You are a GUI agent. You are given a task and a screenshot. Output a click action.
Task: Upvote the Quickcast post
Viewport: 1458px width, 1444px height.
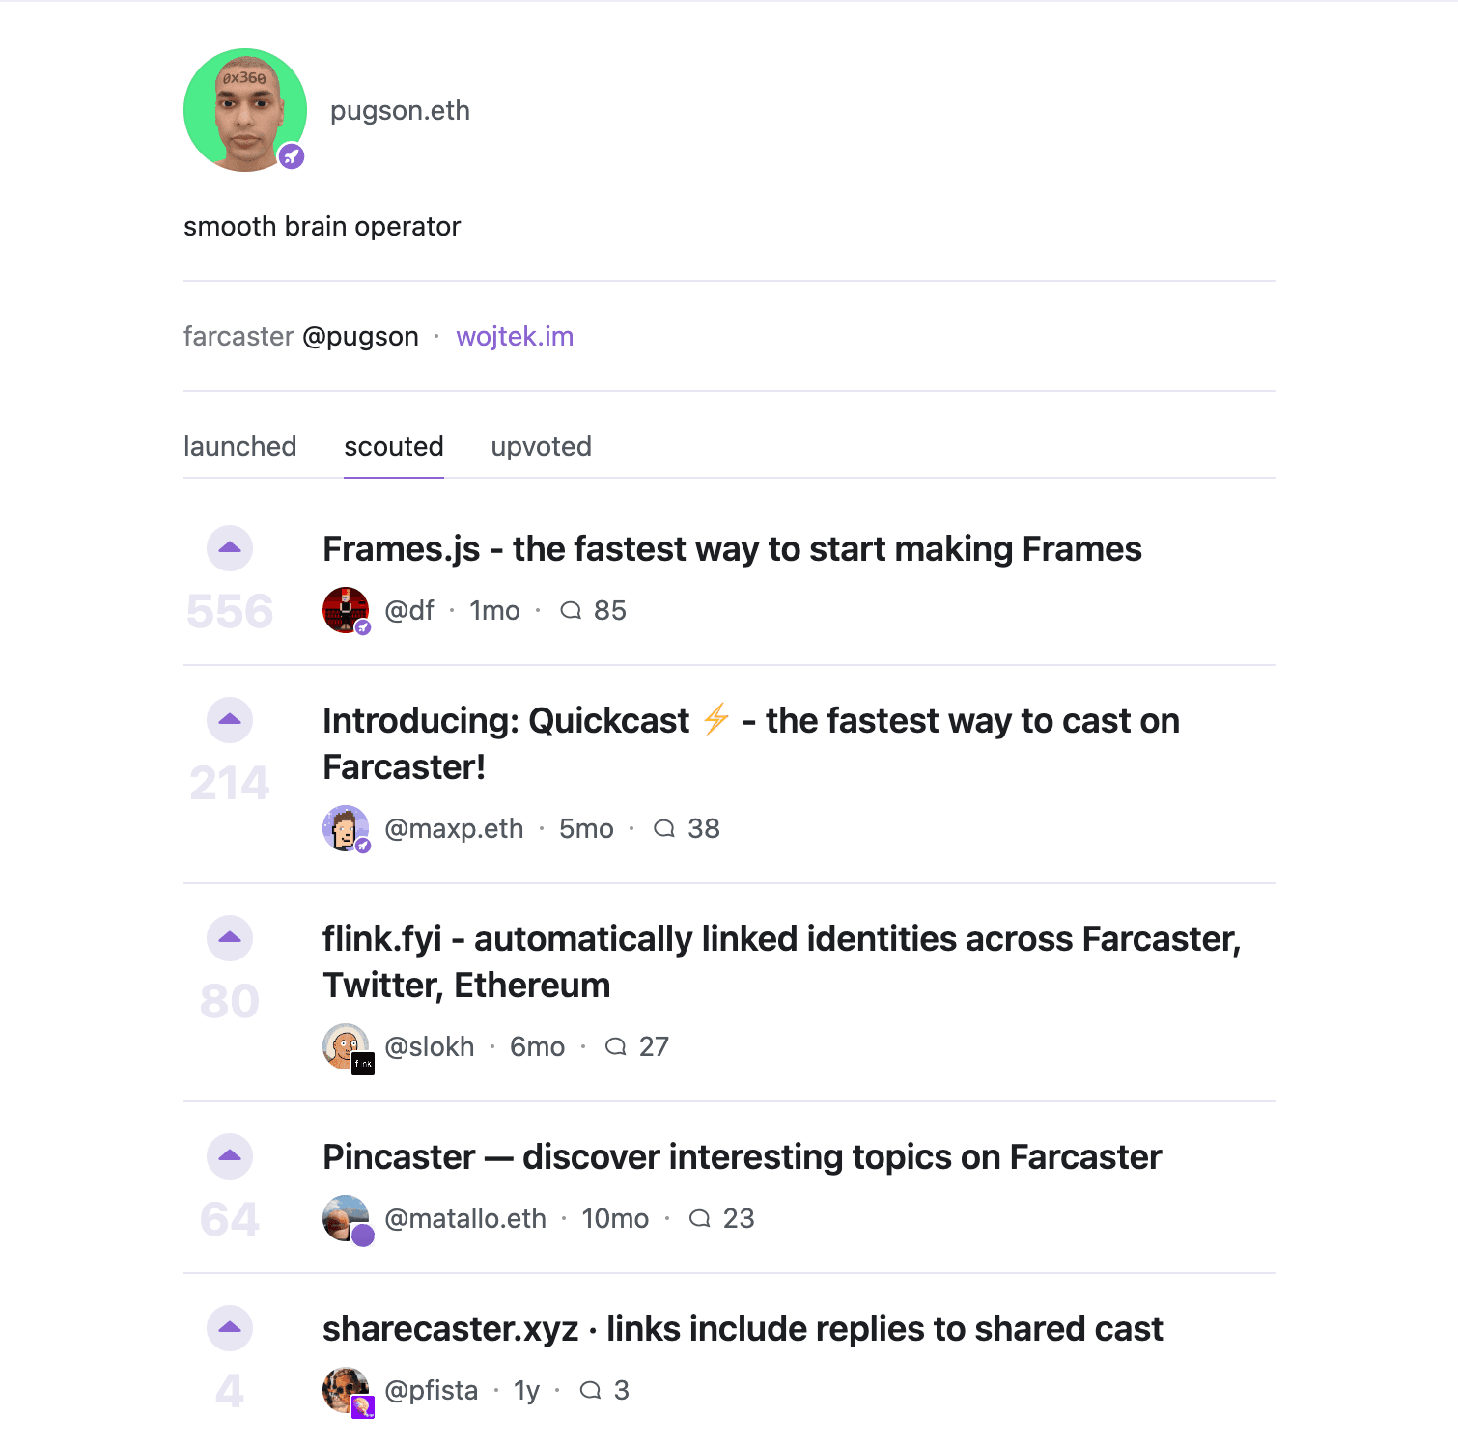(x=230, y=720)
